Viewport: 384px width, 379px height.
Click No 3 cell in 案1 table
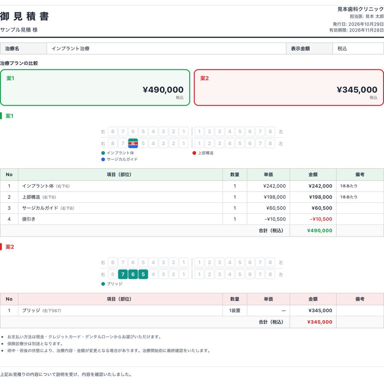coord(9,208)
